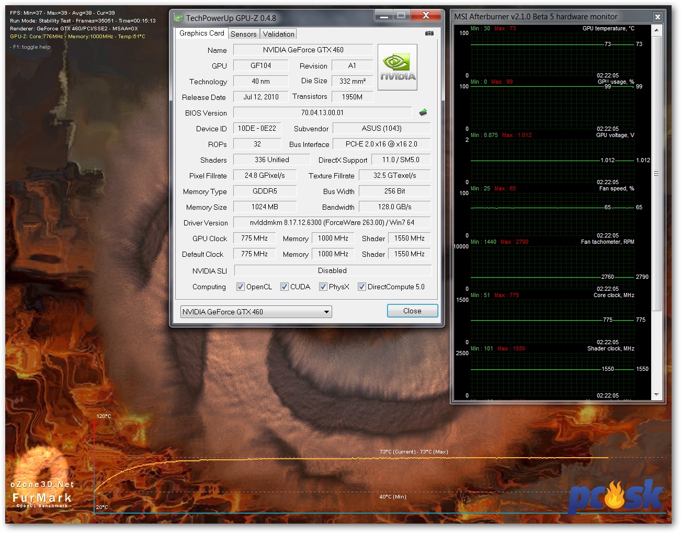Click the Driver Version field
The height and width of the screenshot is (533, 681).
click(x=332, y=222)
